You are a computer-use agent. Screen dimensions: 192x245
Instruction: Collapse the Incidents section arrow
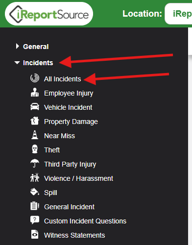tap(17, 63)
